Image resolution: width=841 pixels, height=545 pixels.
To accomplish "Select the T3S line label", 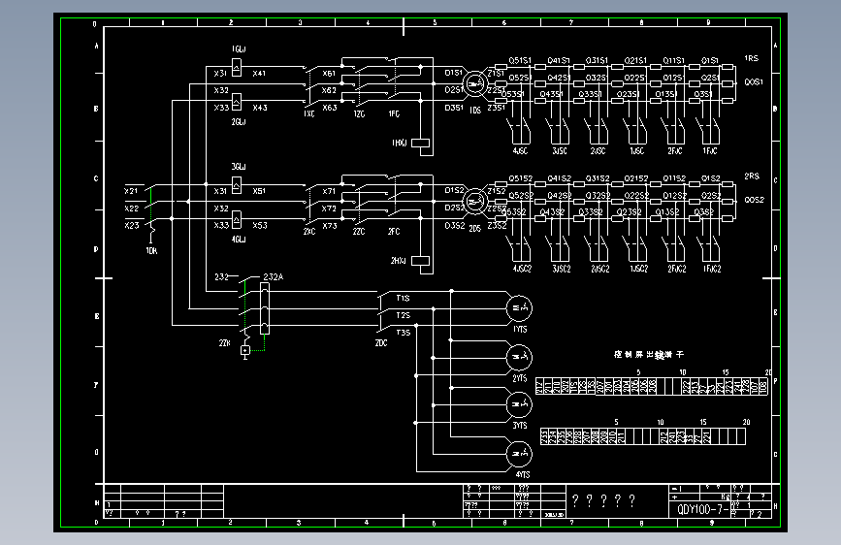I will tap(404, 333).
